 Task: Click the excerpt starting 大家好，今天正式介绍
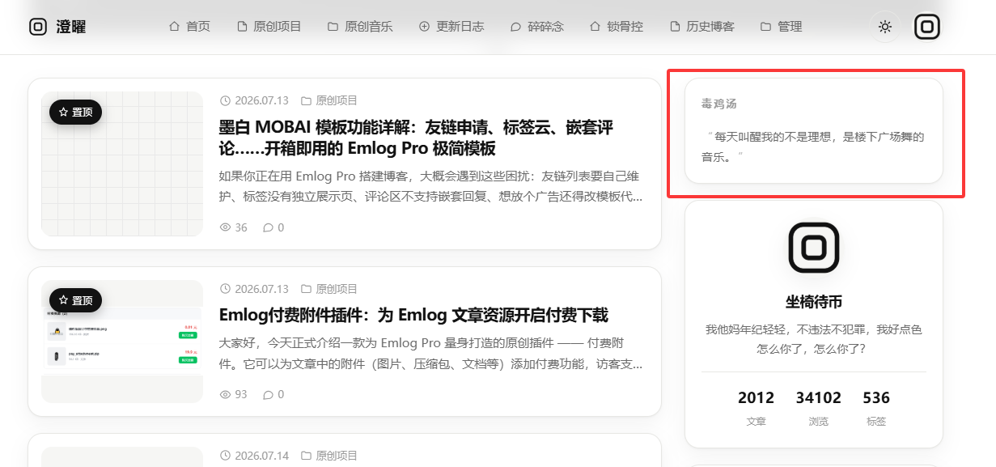[x=431, y=354]
